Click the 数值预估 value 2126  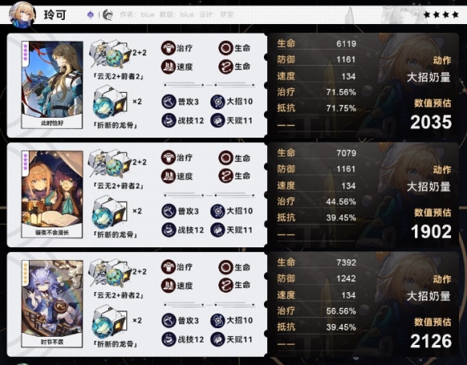pos(431,341)
